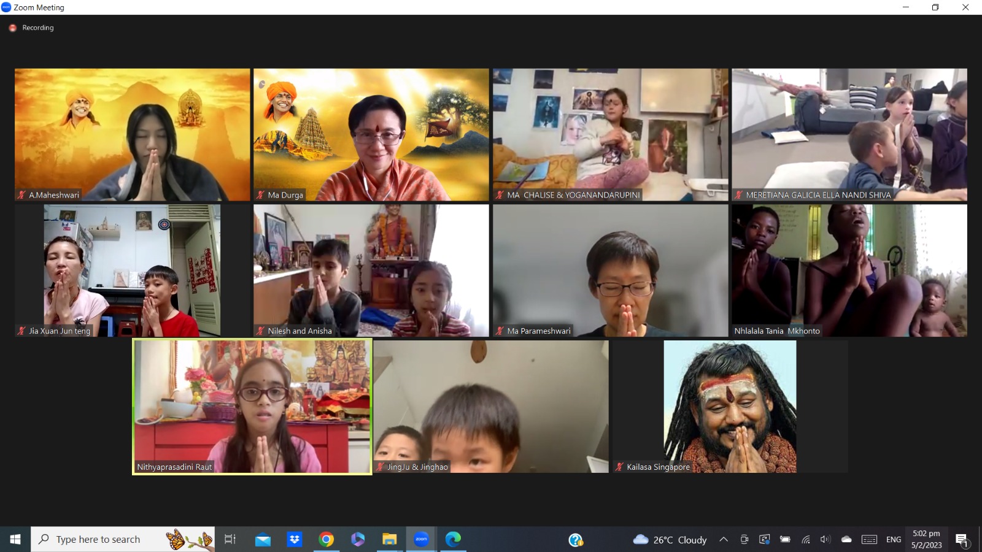Open the Mail app in taskbar

263,539
